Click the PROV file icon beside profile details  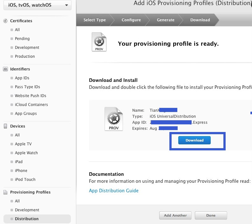(x=113, y=119)
